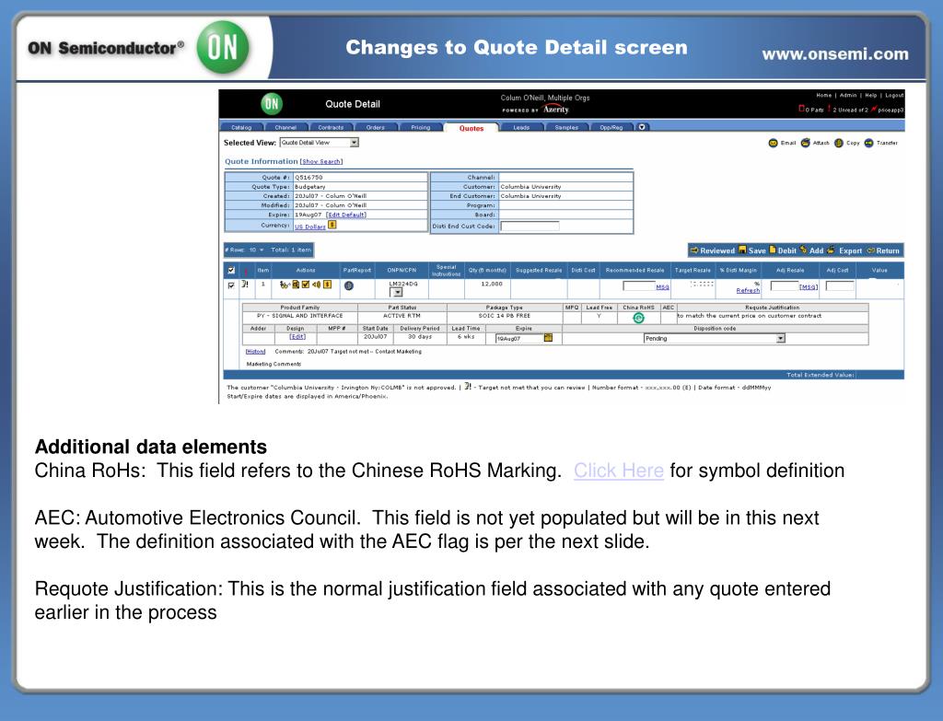Toggle the select-all checkbox in table header
Image resolution: width=943 pixels, height=721 pixels.
click(231, 270)
